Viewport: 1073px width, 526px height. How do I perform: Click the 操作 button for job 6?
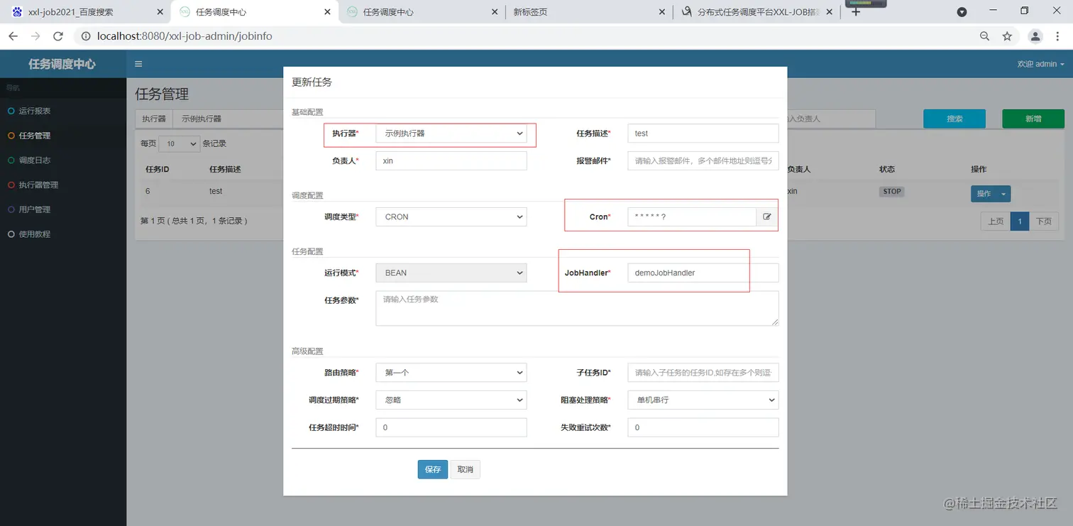(984, 194)
